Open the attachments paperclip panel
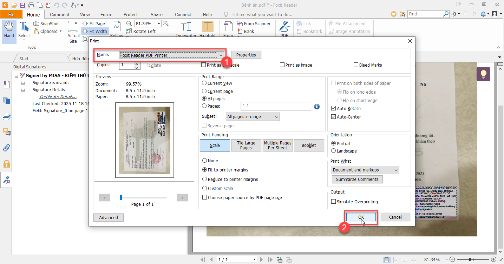504x264 pixels. [7, 148]
